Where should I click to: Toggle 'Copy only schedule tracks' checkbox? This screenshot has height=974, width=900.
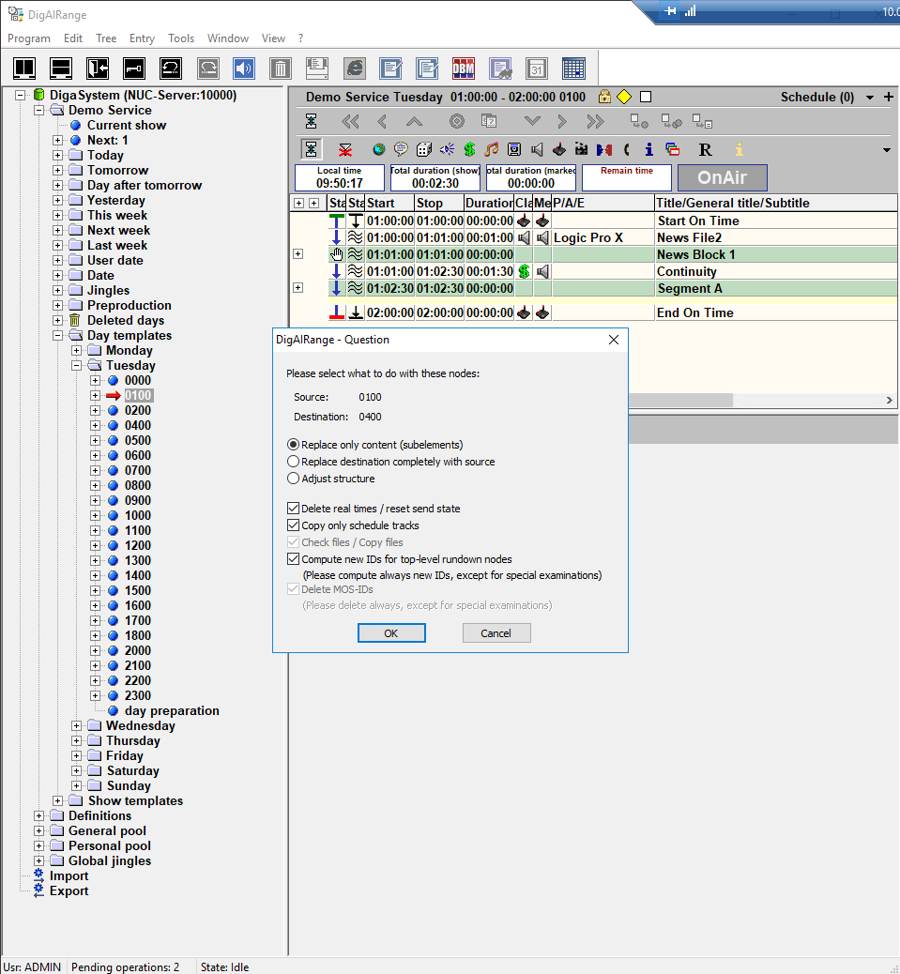tap(294, 525)
